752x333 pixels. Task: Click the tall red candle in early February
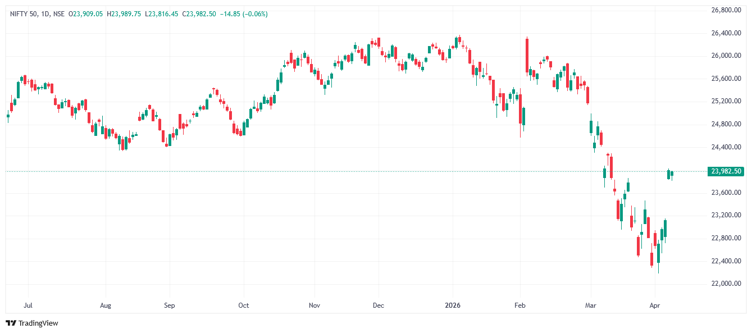(527, 55)
